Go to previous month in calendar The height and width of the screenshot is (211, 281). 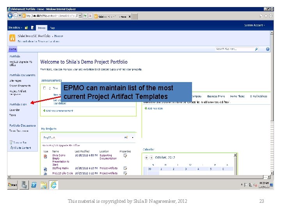(x=146, y=158)
